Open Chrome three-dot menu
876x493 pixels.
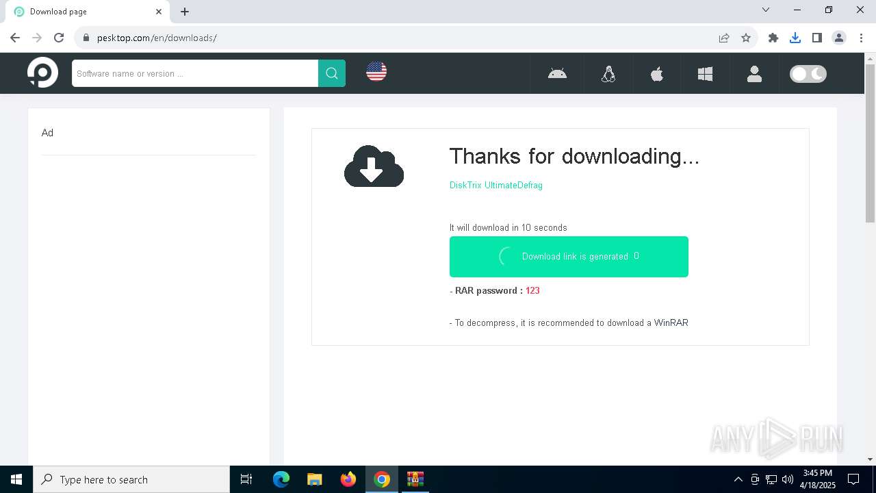pos(861,38)
